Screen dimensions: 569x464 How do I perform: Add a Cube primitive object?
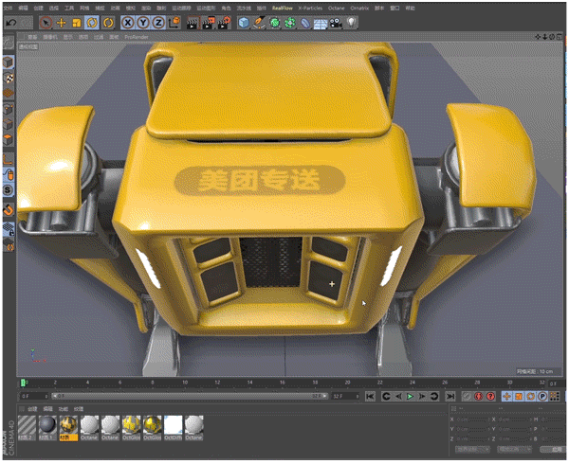coord(244,23)
